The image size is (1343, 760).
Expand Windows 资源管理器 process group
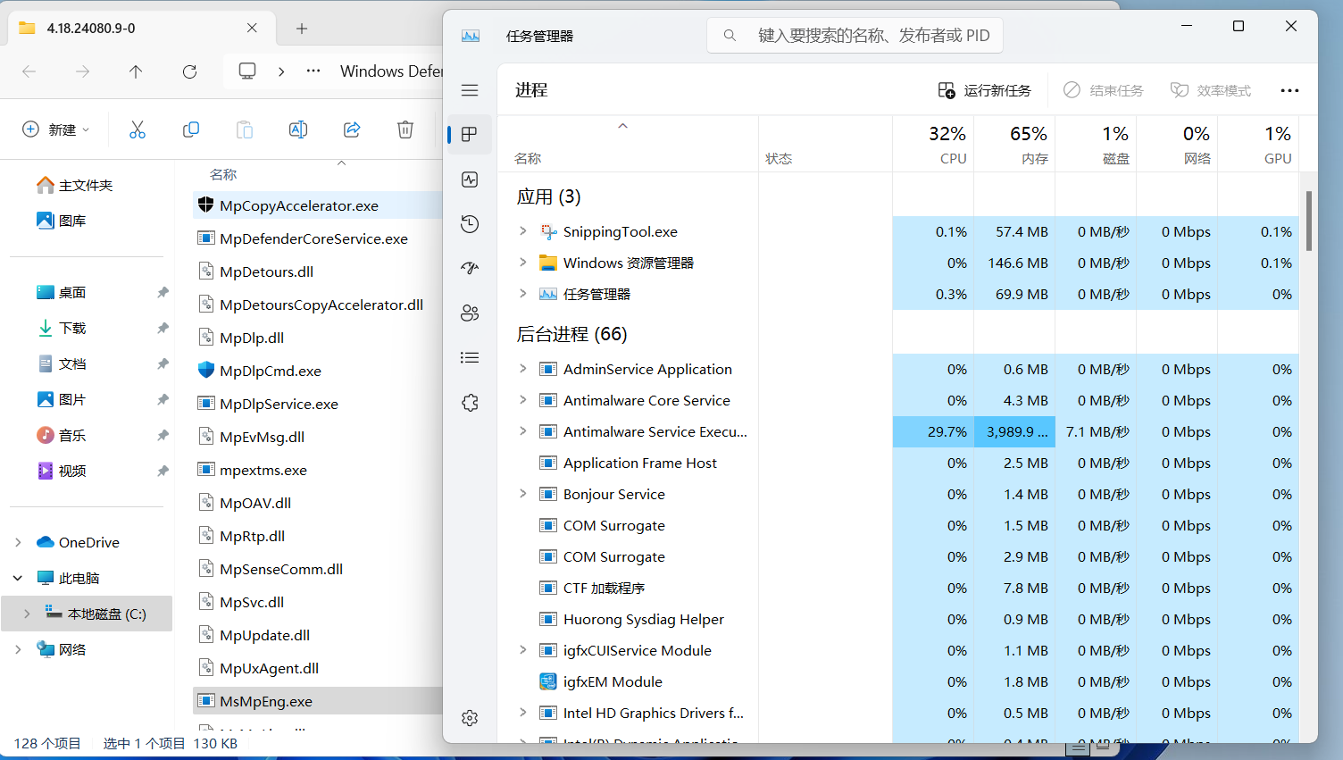523,263
